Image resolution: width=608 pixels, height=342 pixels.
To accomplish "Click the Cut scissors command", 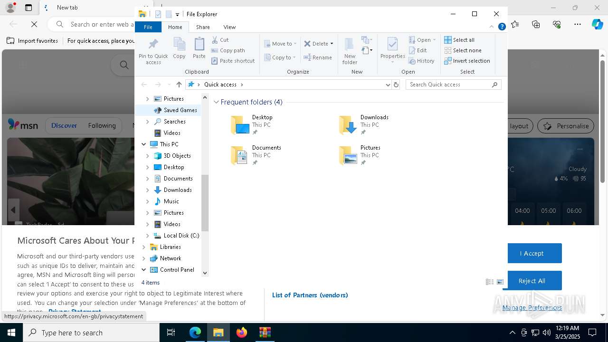I will coord(220,40).
